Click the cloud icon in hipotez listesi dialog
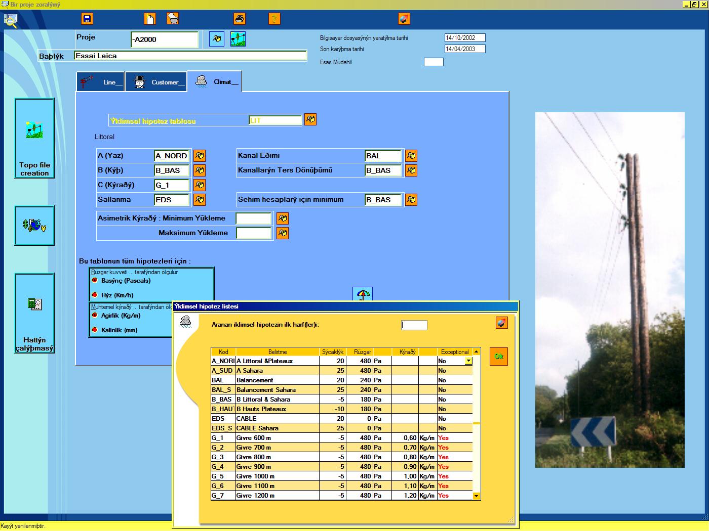 186,322
